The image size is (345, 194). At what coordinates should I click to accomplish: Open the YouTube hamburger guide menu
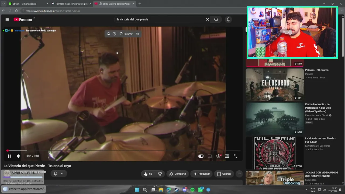7,19
